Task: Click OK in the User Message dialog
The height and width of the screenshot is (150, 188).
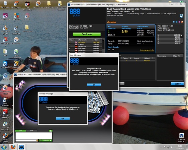Action: (94, 85)
